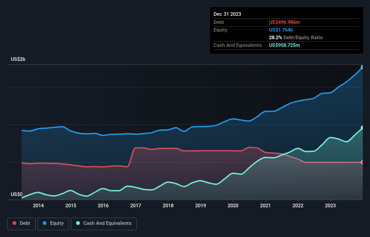
Task: Click the 2021 x-axis label
Action: [265, 205]
